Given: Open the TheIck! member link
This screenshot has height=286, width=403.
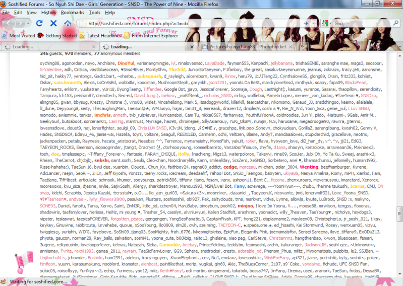Looking at the screenshot, I should coord(177,70).
